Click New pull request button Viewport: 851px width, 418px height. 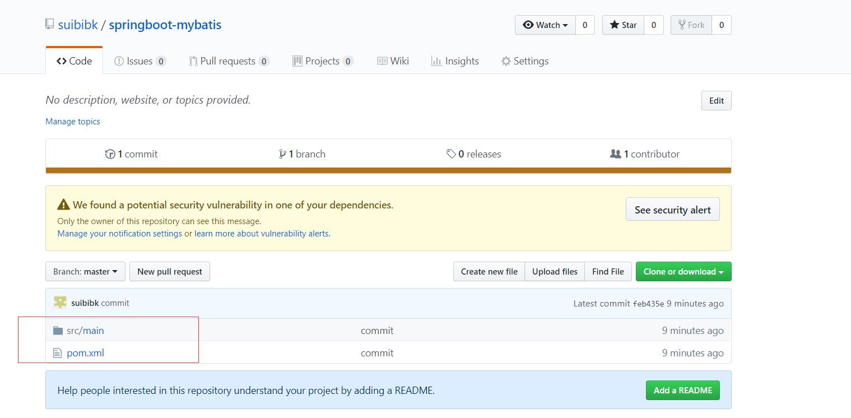click(170, 272)
